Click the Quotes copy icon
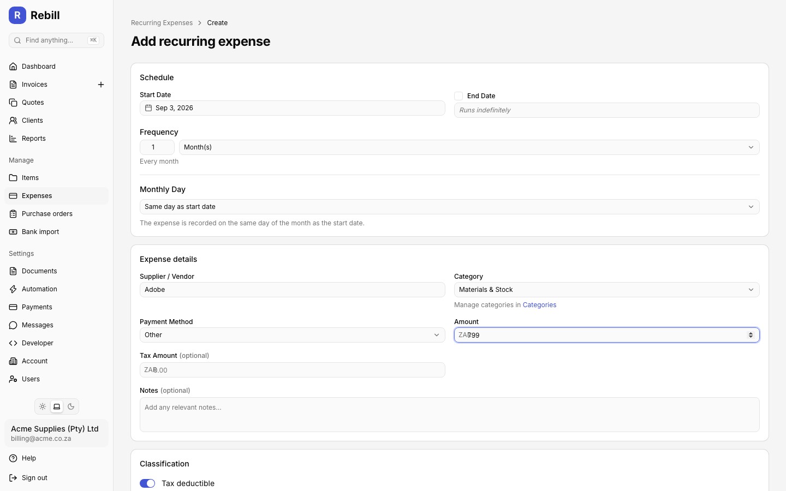 [13, 103]
